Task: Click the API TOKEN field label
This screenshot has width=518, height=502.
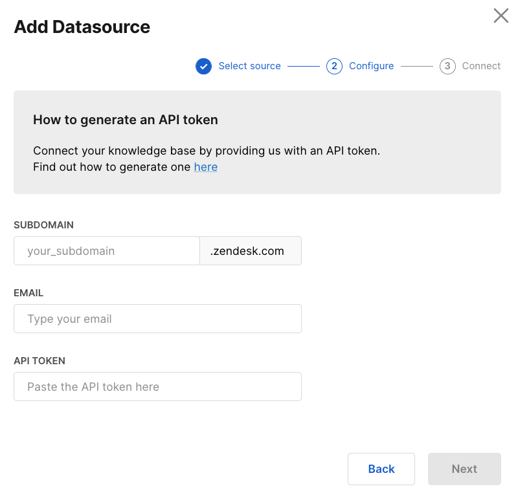Action: point(39,361)
